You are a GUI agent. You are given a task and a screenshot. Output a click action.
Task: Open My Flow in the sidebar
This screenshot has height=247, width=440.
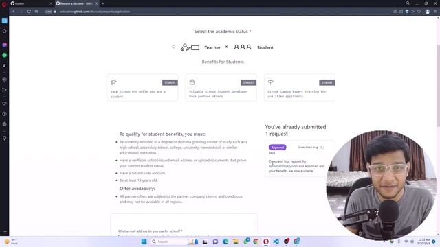coord(5,90)
